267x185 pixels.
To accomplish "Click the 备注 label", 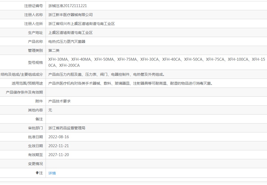I will tap(39, 119).
